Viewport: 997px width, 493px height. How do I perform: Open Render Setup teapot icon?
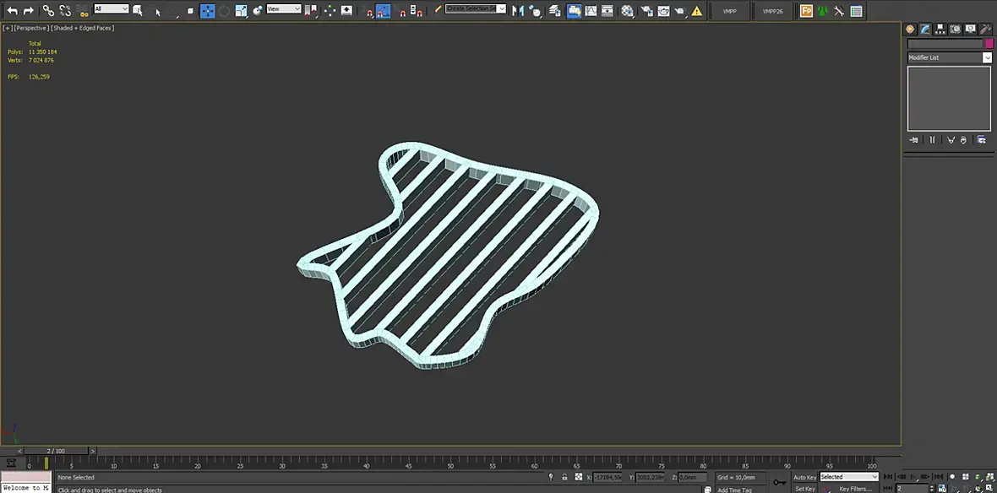click(646, 11)
